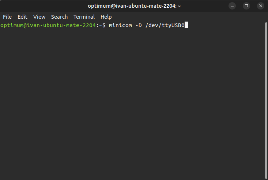Open the Help menu
Image resolution: width=268 pixels, height=180 pixels.
(x=106, y=17)
